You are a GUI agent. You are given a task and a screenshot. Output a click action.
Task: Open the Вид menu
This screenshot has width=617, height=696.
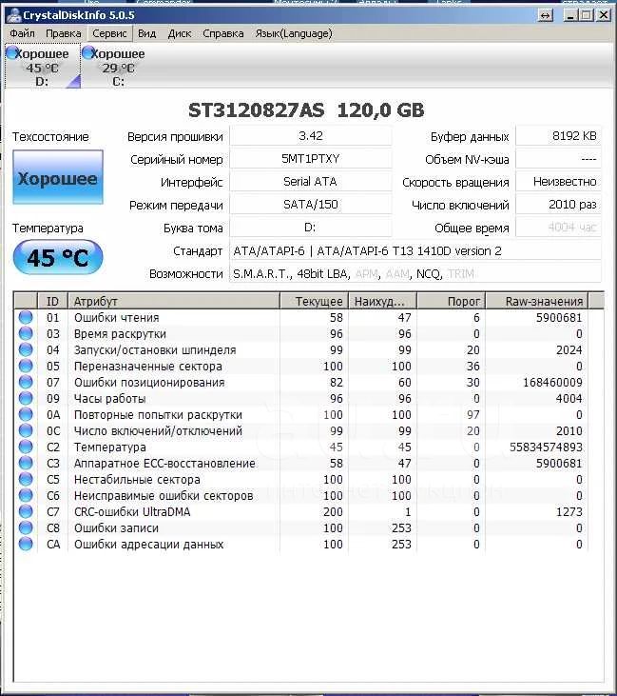point(146,33)
